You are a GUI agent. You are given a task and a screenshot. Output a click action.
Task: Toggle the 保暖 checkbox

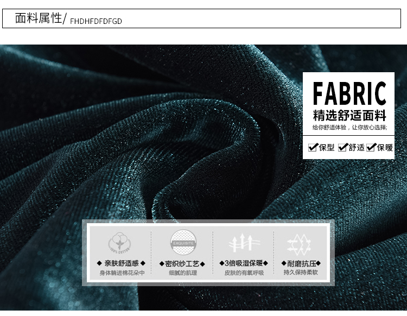pyautogui.click(x=371, y=147)
